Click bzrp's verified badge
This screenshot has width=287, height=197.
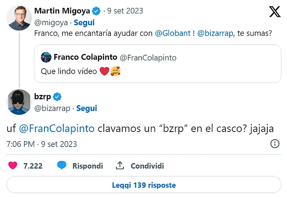[x=57, y=97]
